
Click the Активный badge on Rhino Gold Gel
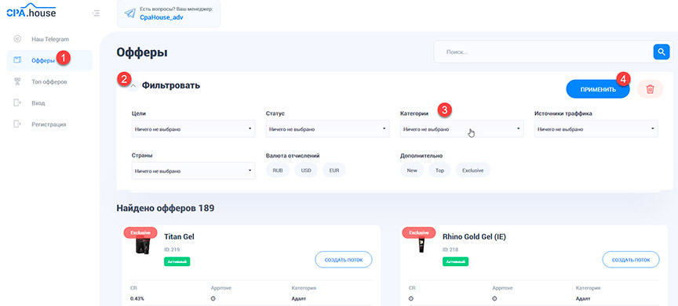[x=455, y=261]
